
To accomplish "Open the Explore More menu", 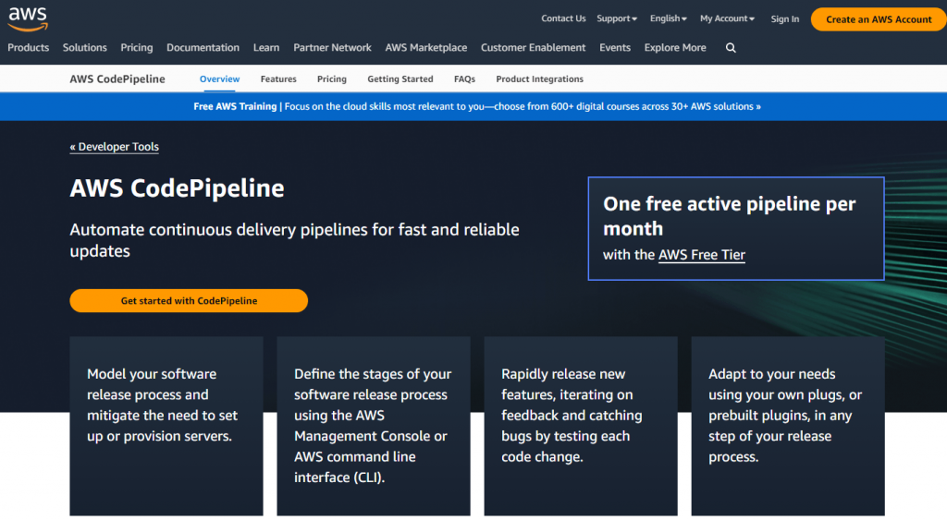I will pos(675,48).
